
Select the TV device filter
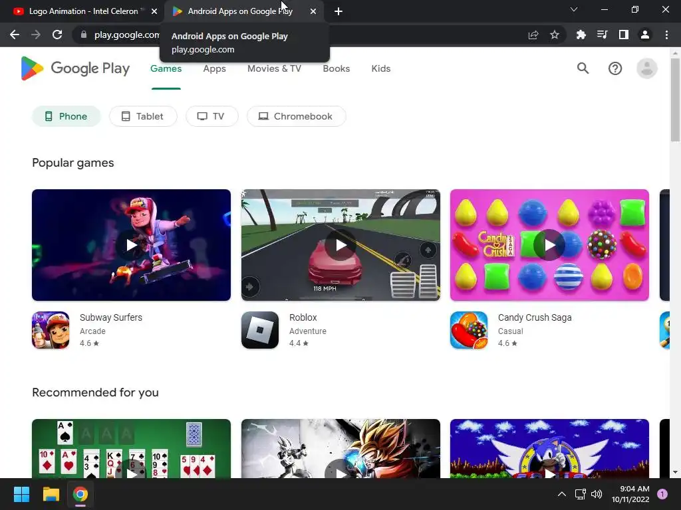212,116
